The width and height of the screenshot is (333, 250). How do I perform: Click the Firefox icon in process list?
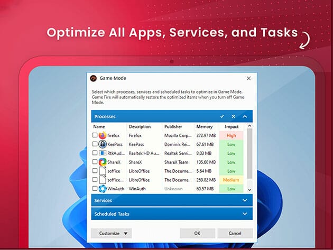103,135
